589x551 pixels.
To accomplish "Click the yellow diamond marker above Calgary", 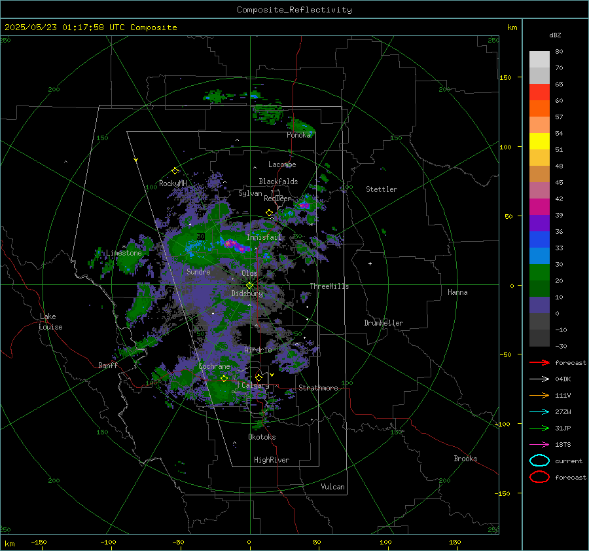I will click(259, 377).
